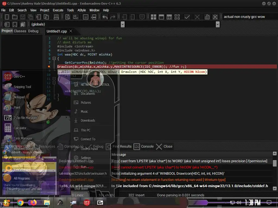Click the Undo arrow icon
This screenshot has width=278, height=208.
[105, 17]
